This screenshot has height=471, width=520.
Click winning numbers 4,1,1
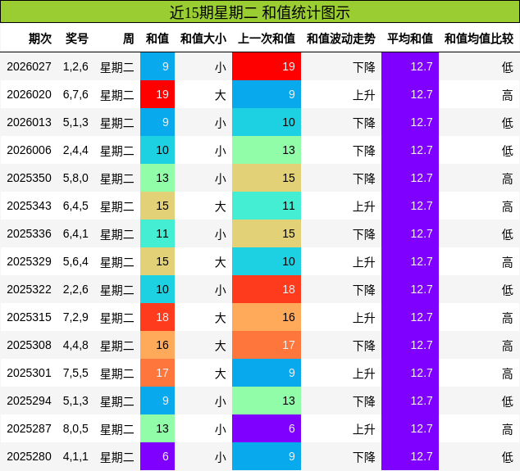[75, 456]
